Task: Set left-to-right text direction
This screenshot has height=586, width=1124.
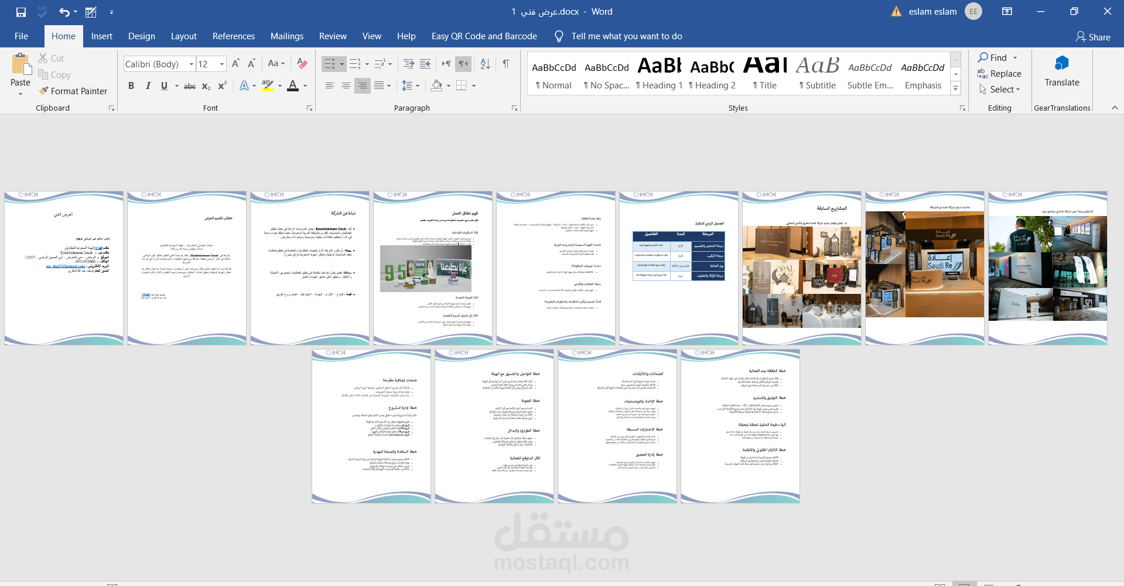Action: click(x=446, y=64)
